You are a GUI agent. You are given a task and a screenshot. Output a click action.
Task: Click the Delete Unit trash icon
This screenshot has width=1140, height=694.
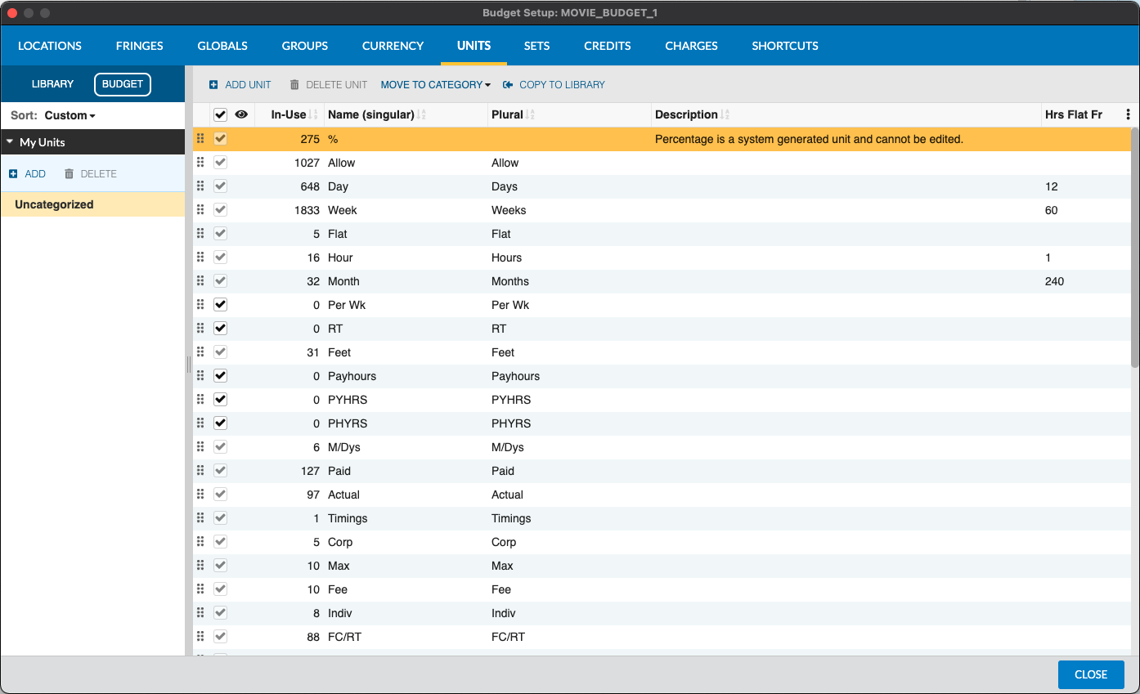pos(294,85)
